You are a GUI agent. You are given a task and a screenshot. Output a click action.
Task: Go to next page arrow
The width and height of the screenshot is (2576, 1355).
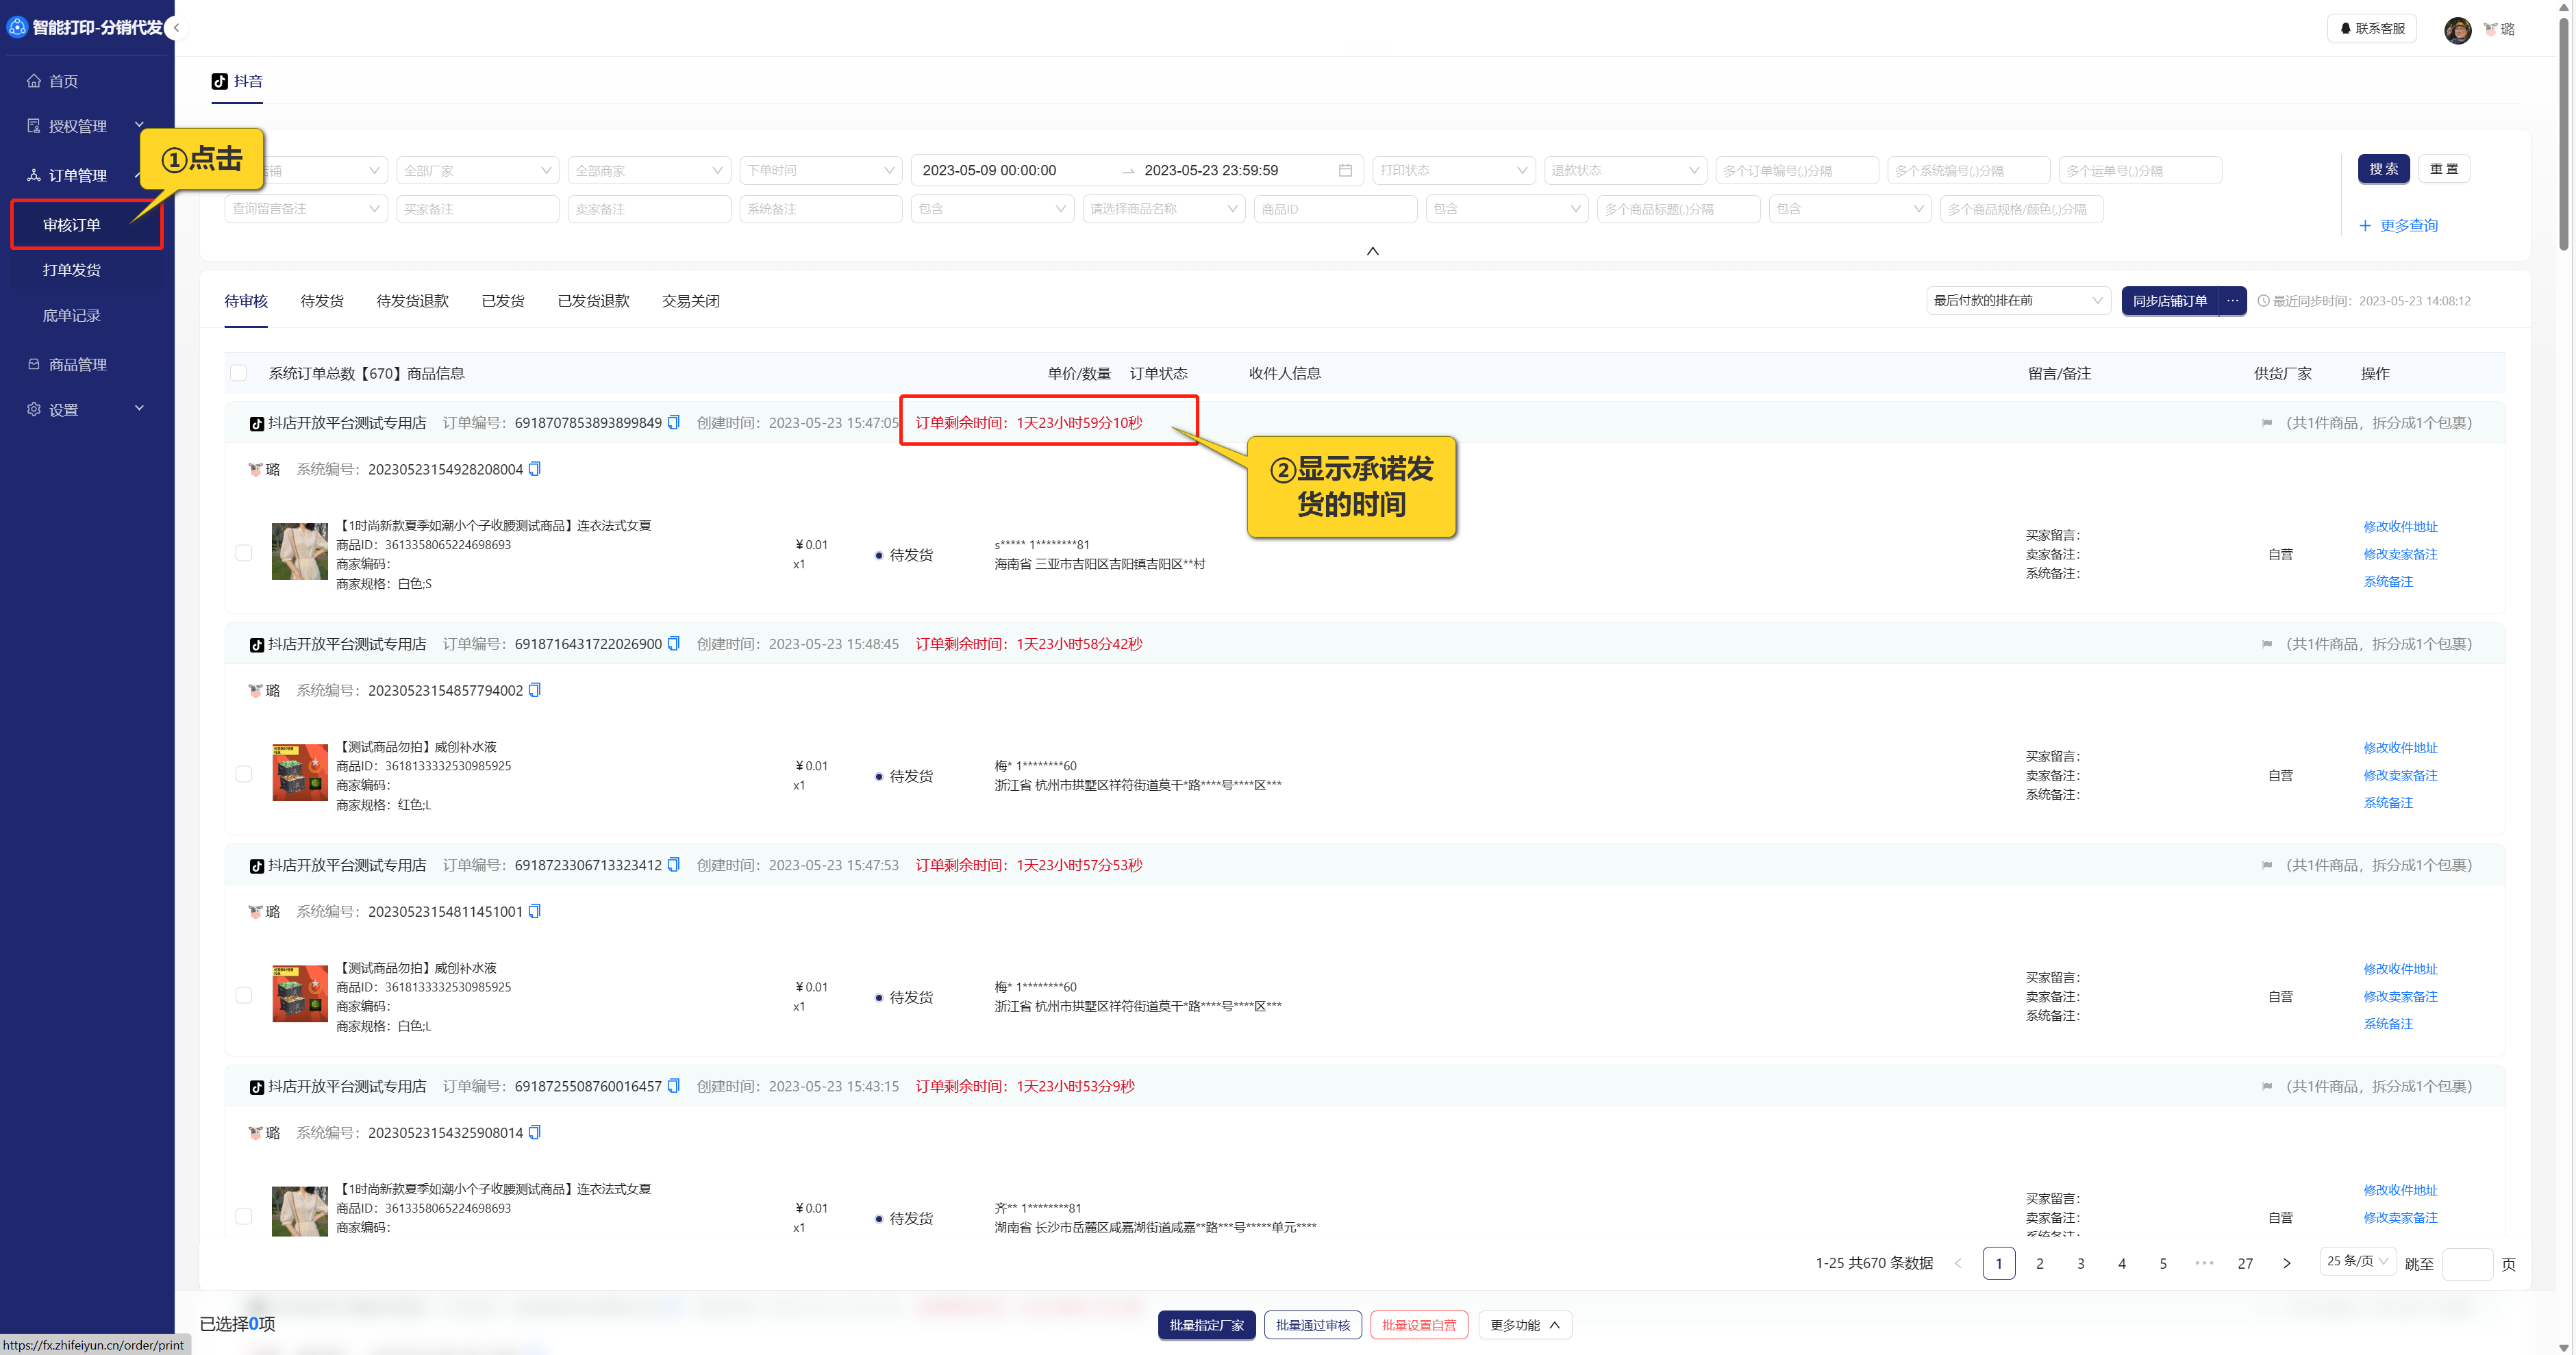pos(2286,1263)
